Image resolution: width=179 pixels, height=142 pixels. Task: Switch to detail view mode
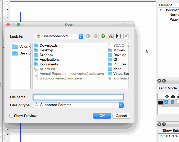(x=126, y=36)
